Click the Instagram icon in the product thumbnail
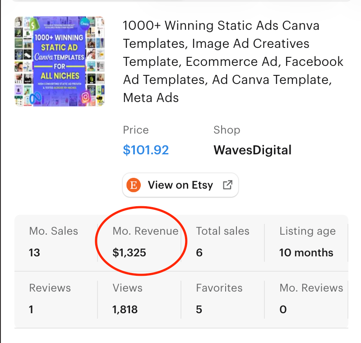This screenshot has width=361, height=343. tap(84, 96)
